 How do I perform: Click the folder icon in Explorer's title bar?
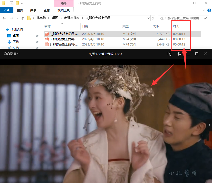3,3
